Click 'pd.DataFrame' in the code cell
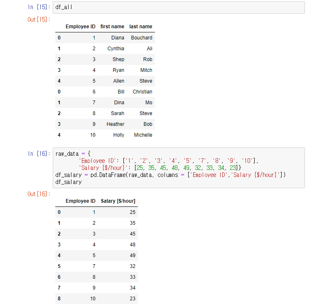 tap(108, 175)
